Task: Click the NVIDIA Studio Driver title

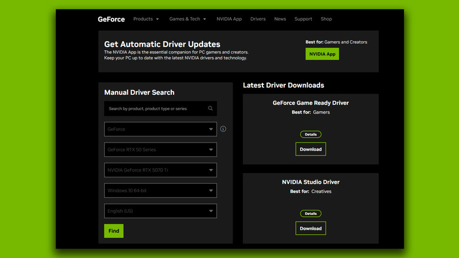Action: tap(311, 182)
